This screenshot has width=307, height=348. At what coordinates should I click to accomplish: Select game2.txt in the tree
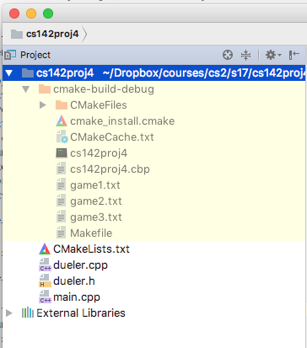tap(96, 201)
